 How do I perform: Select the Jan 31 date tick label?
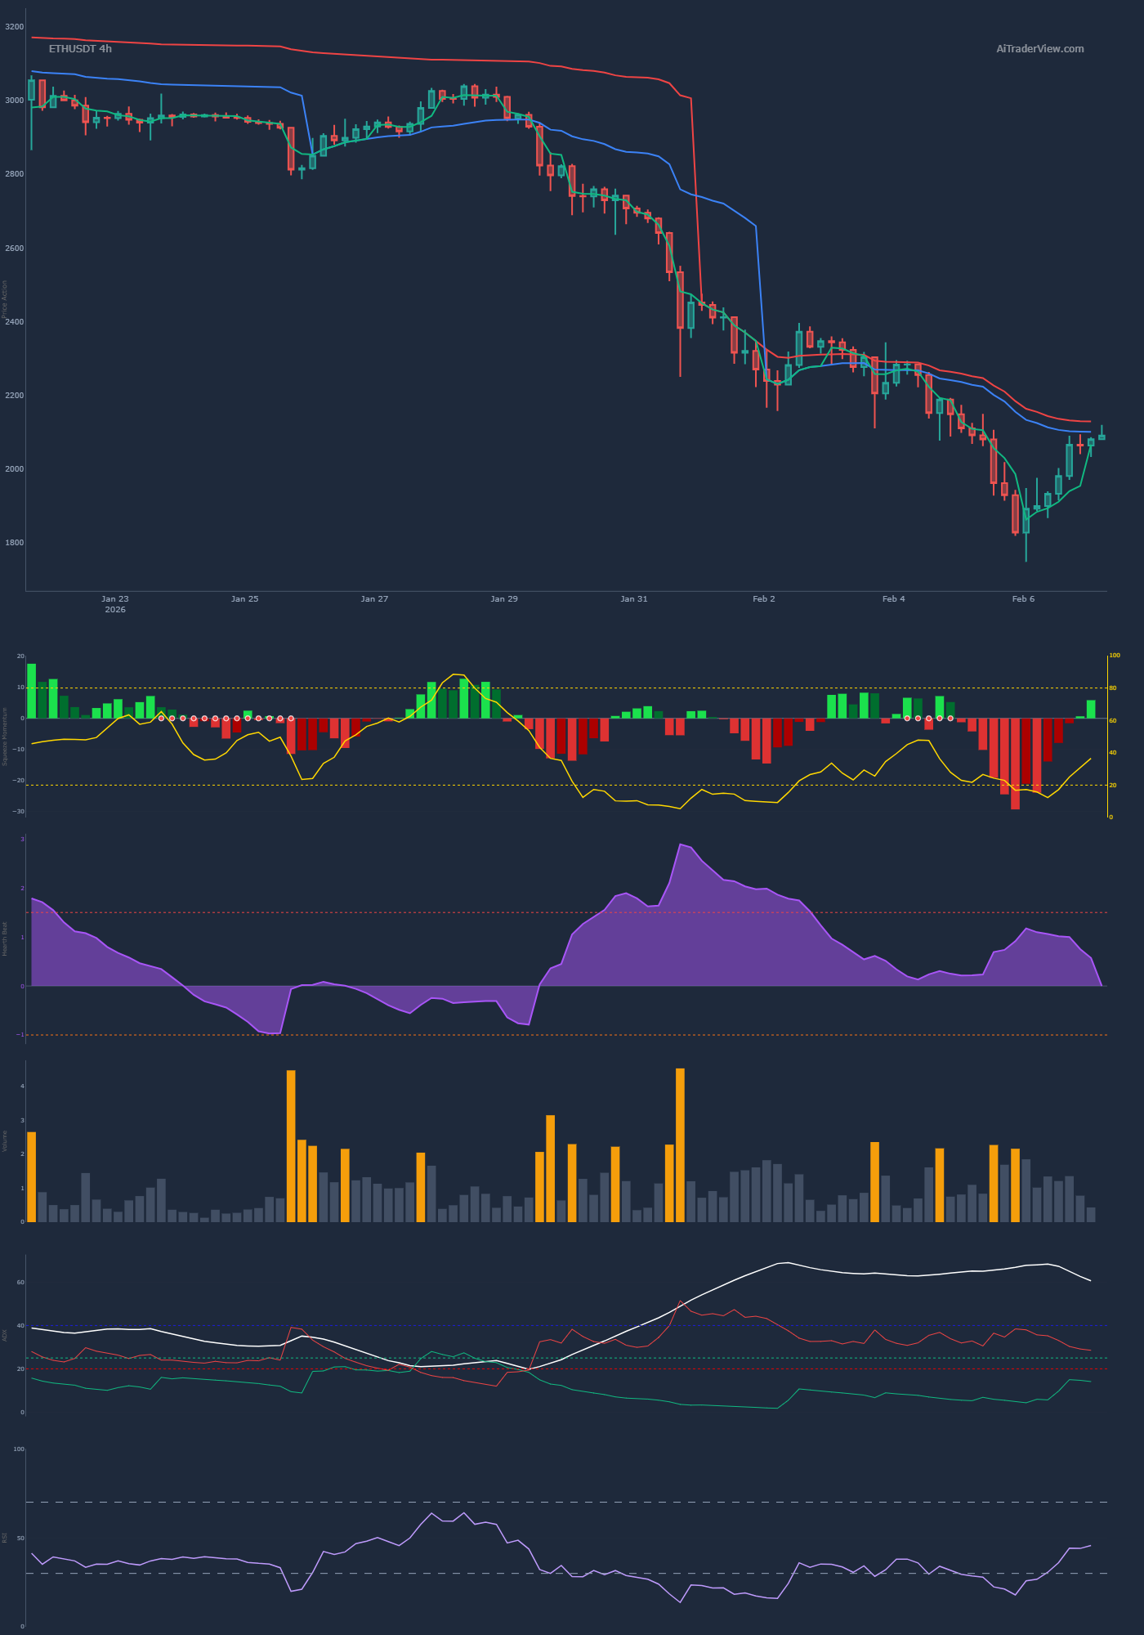coord(634,599)
